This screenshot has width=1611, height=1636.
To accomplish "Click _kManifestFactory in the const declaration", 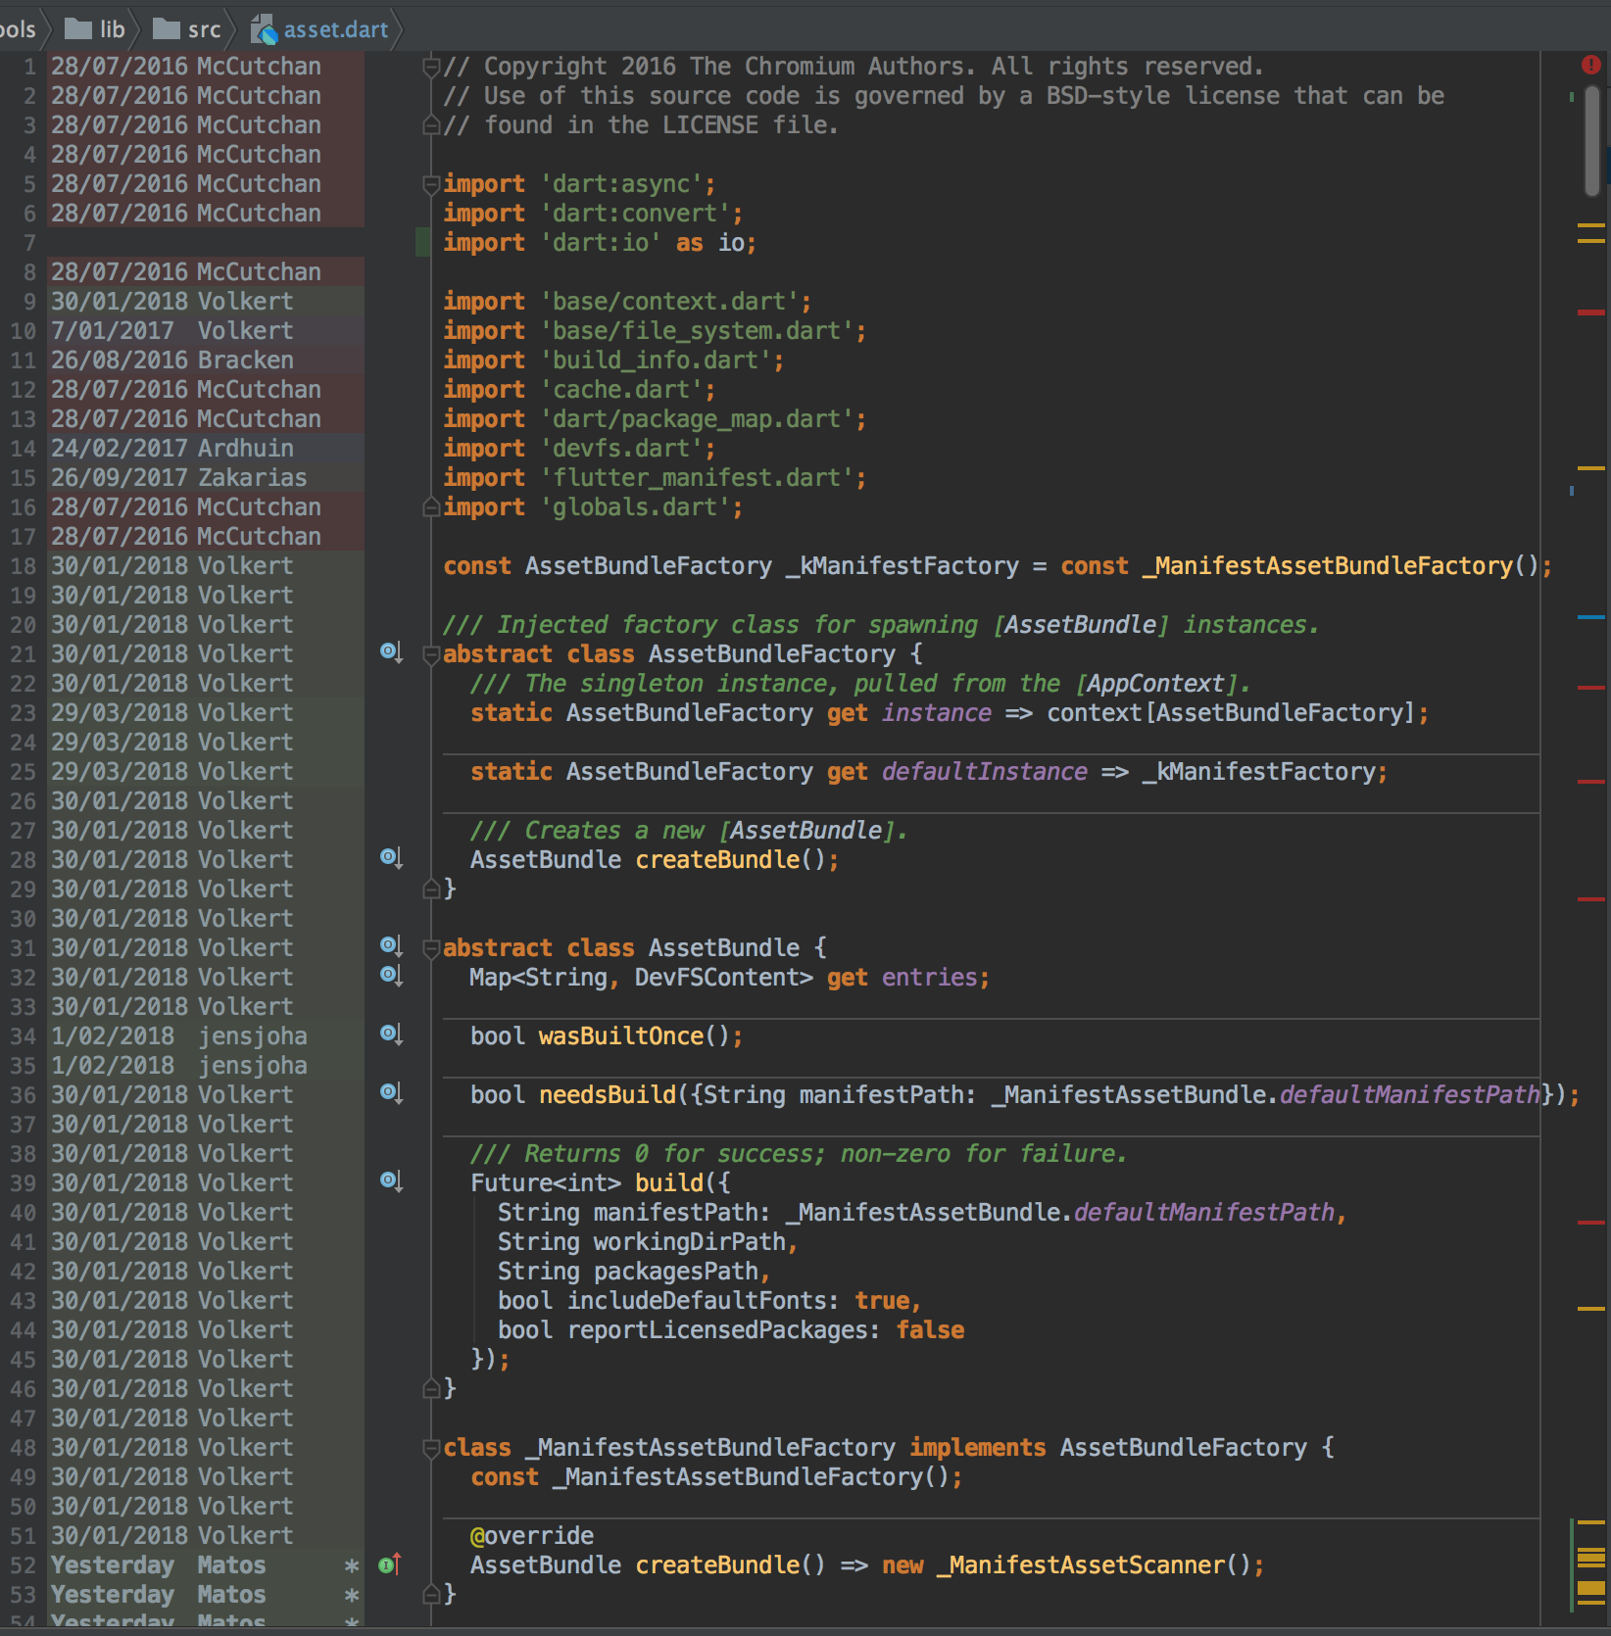I will click(x=902, y=566).
